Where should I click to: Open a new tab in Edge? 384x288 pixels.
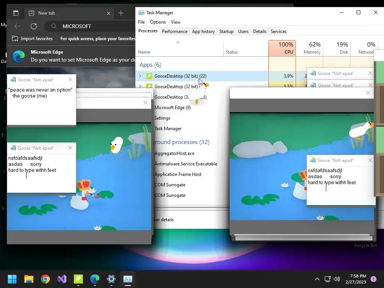pos(121,13)
